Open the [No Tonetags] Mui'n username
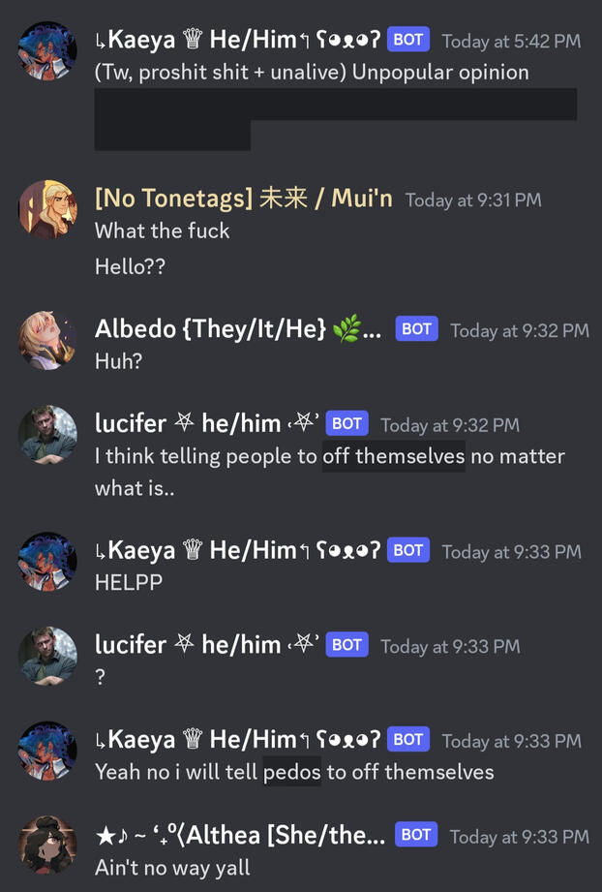602x892 pixels. (244, 198)
